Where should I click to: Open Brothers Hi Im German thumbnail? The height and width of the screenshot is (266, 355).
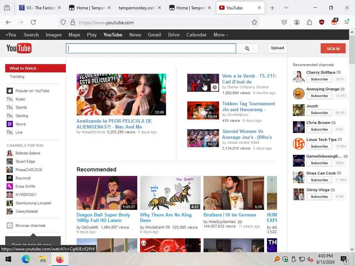click(234, 193)
